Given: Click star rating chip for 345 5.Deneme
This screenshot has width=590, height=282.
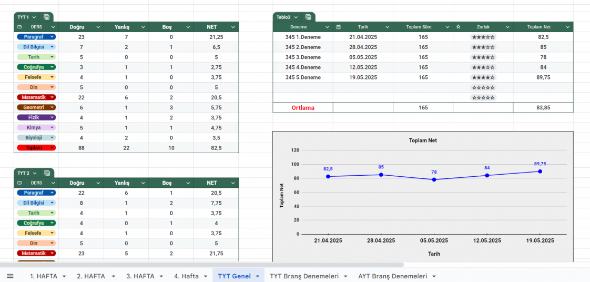Looking at the screenshot, I should 483,77.
